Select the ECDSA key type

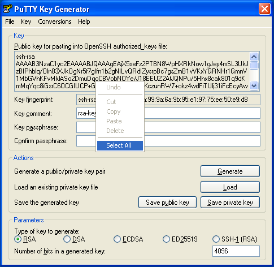pos(128,239)
